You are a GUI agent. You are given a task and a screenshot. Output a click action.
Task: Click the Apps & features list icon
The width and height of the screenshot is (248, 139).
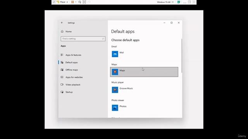pyautogui.click(x=62, y=55)
